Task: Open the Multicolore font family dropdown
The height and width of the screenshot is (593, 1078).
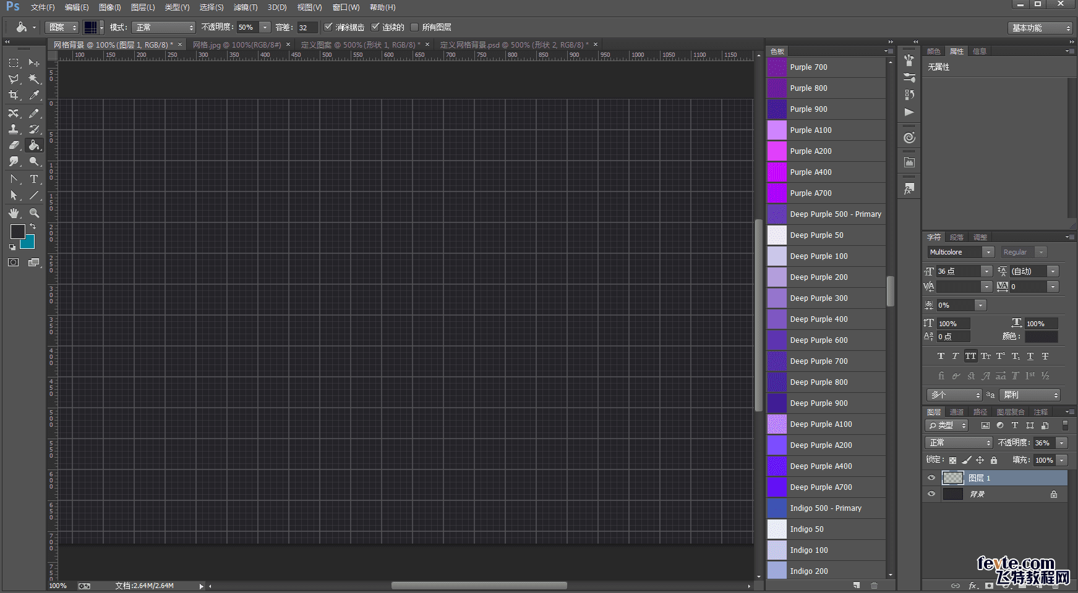Action: click(988, 252)
